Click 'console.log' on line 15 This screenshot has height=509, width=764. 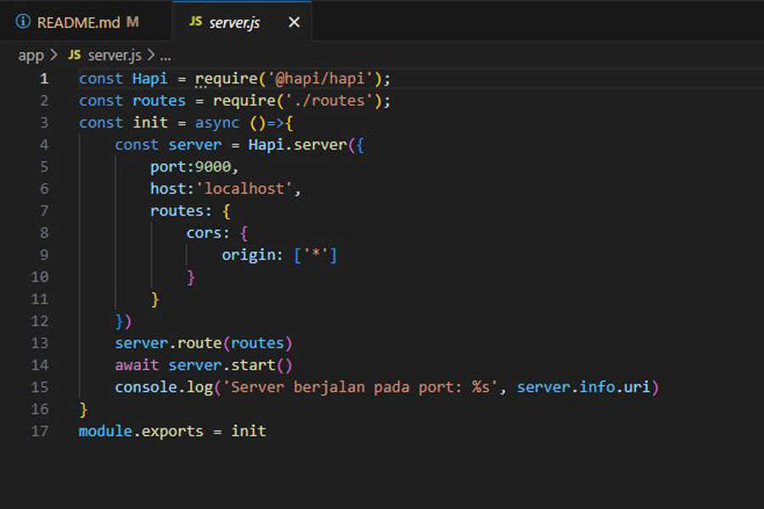pos(164,387)
